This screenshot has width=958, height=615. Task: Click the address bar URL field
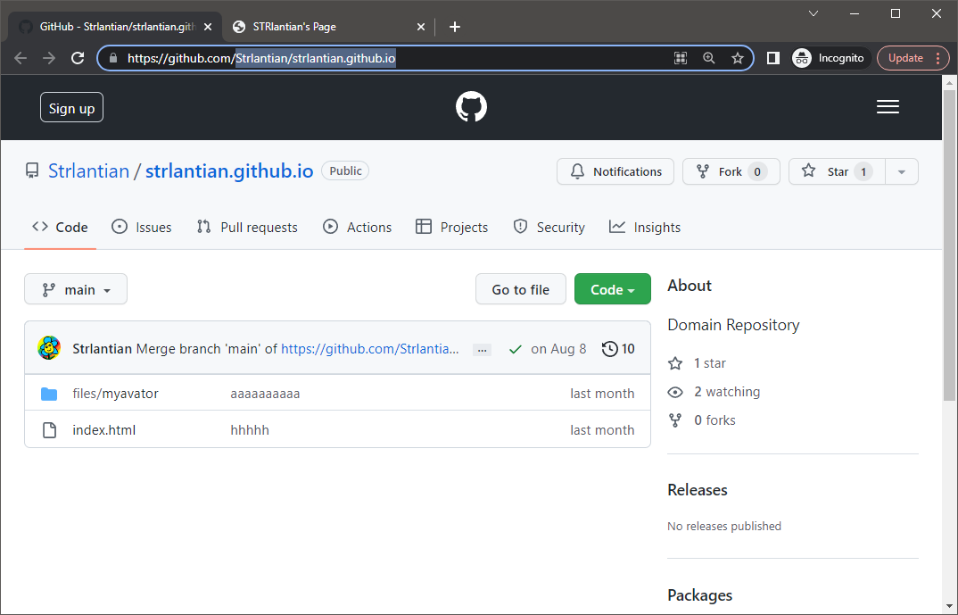coord(425,58)
